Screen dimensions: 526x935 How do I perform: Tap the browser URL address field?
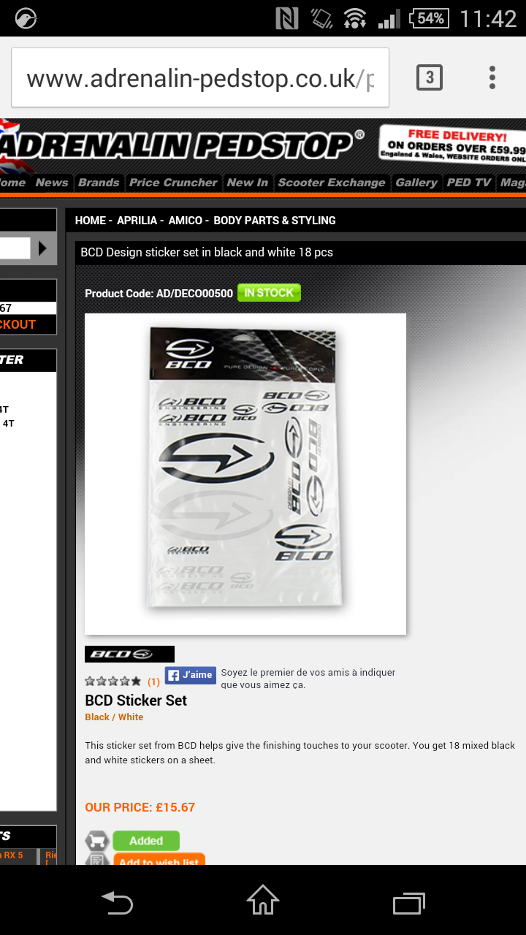point(200,77)
